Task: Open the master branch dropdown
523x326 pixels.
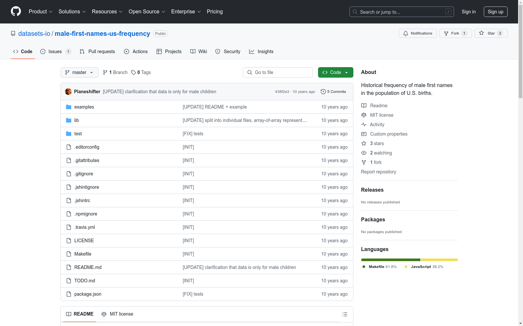Action: (79, 72)
